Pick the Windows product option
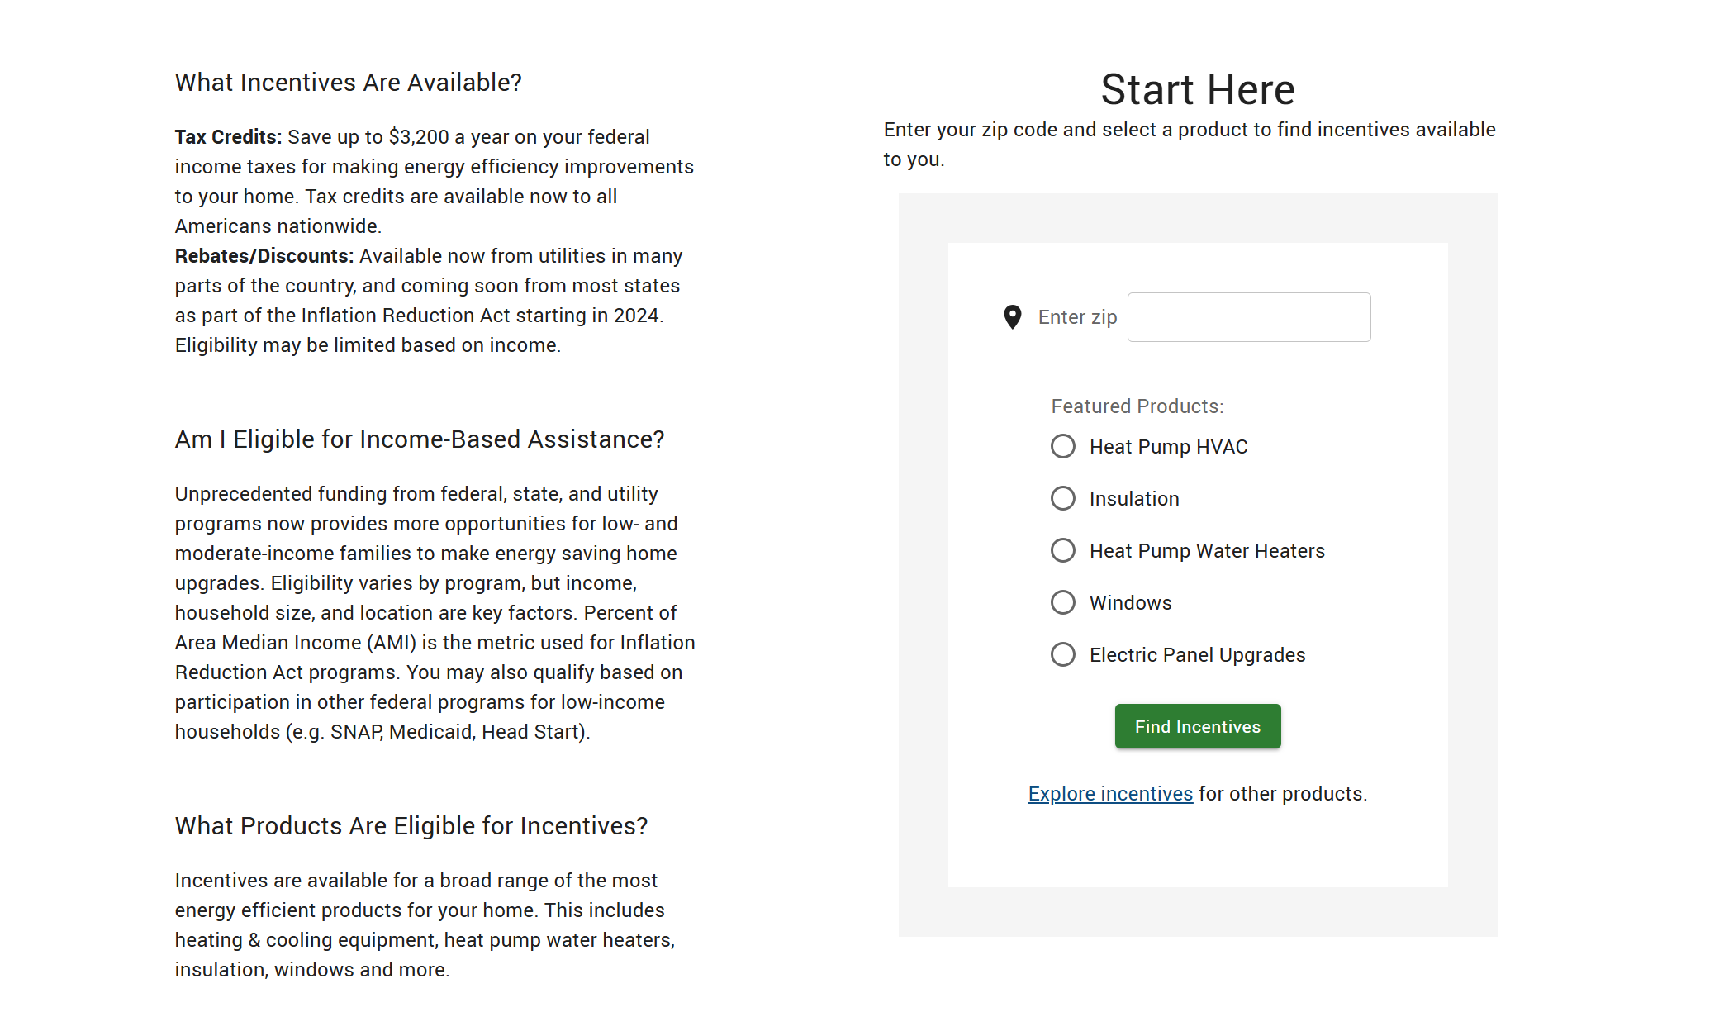Viewport: 1724px width, 1012px height. pos(1063,603)
